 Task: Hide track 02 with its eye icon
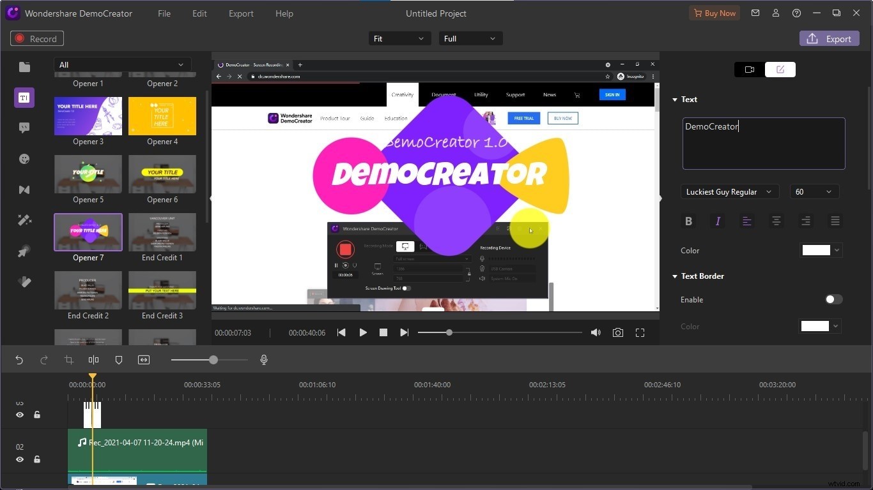[20, 459]
